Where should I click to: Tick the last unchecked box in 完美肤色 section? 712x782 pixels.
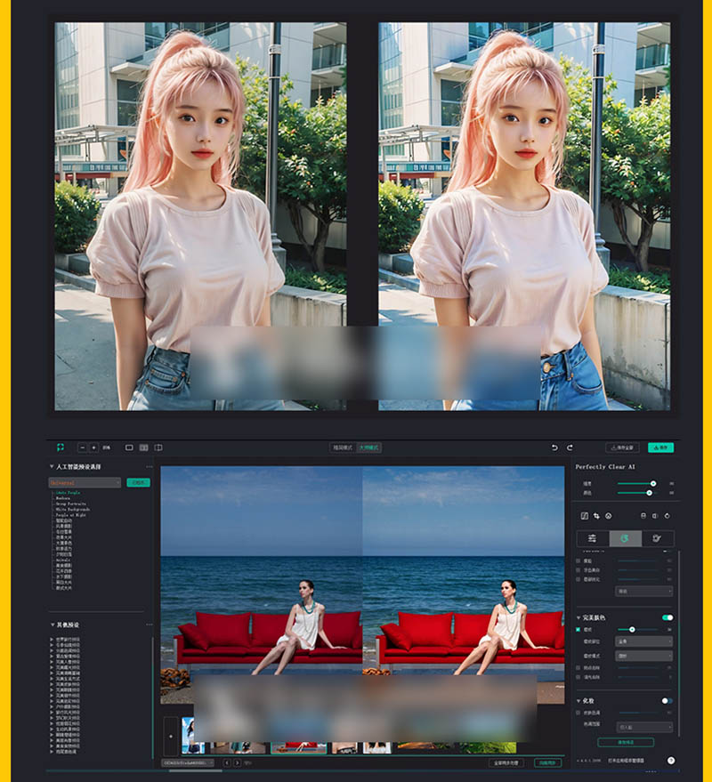pyautogui.click(x=578, y=677)
